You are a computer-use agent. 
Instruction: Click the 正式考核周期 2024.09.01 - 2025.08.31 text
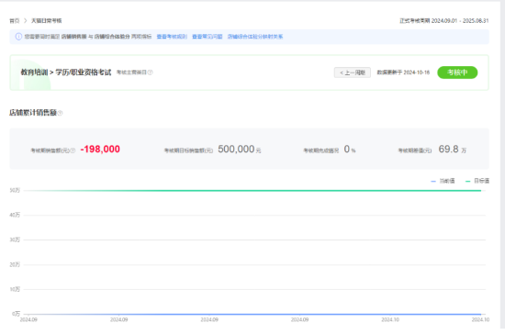click(x=444, y=20)
